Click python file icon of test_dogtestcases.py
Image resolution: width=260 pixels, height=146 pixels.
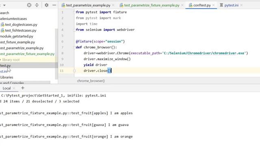pyautogui.click(x=2, y=25)
